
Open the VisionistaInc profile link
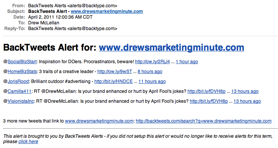pos(21,101)
